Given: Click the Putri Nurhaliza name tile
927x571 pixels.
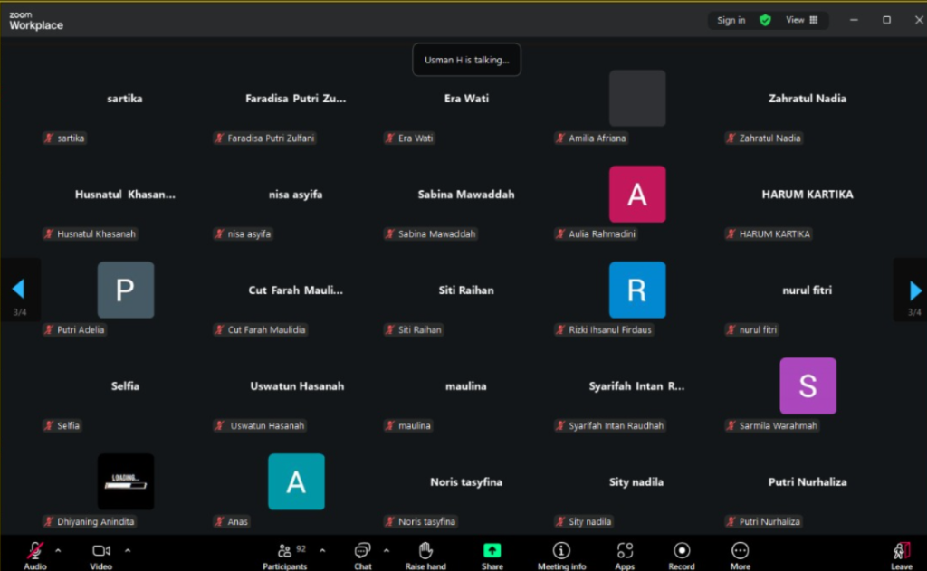Looking at the screenshot, I should pos(807,481).
